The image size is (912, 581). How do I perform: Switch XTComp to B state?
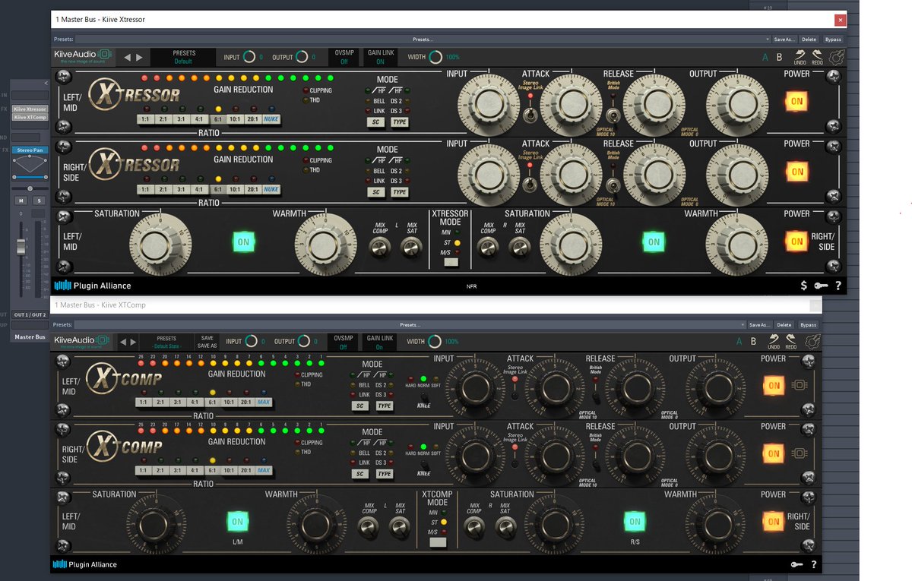click(753, 341)
